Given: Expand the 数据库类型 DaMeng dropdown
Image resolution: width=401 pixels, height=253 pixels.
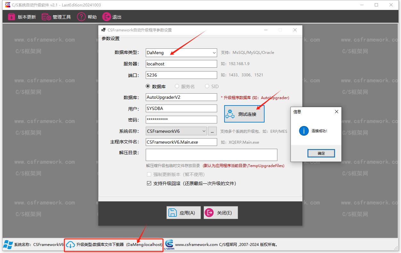Looking at the screenshot, I should [214, 53].
